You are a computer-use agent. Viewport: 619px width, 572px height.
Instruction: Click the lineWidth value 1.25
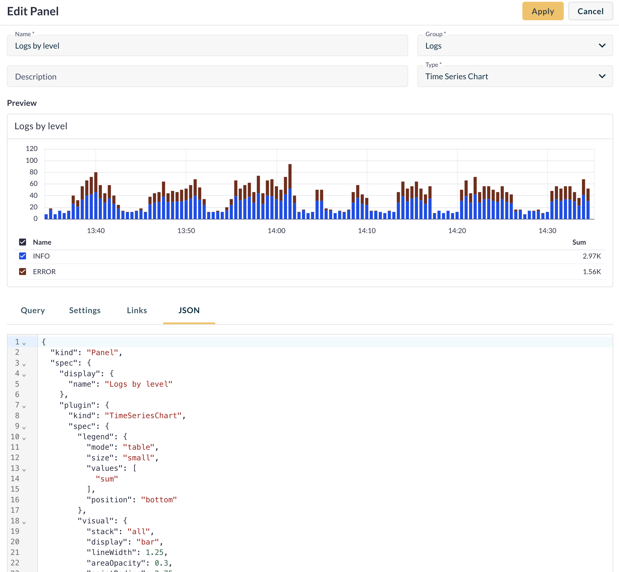click(154, 552)
